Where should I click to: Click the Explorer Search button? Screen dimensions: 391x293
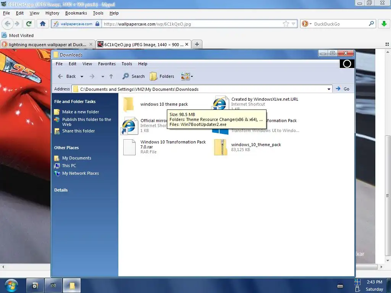pos(133,76)
